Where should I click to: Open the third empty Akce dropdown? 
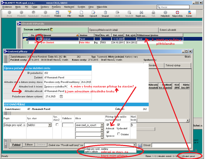pos(102,134)
